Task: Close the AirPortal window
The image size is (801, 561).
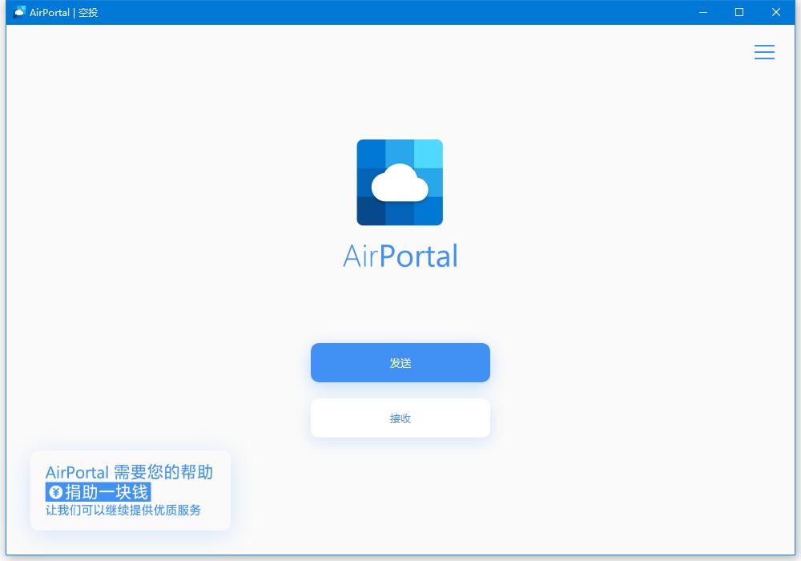Action: tap(776, 12)
